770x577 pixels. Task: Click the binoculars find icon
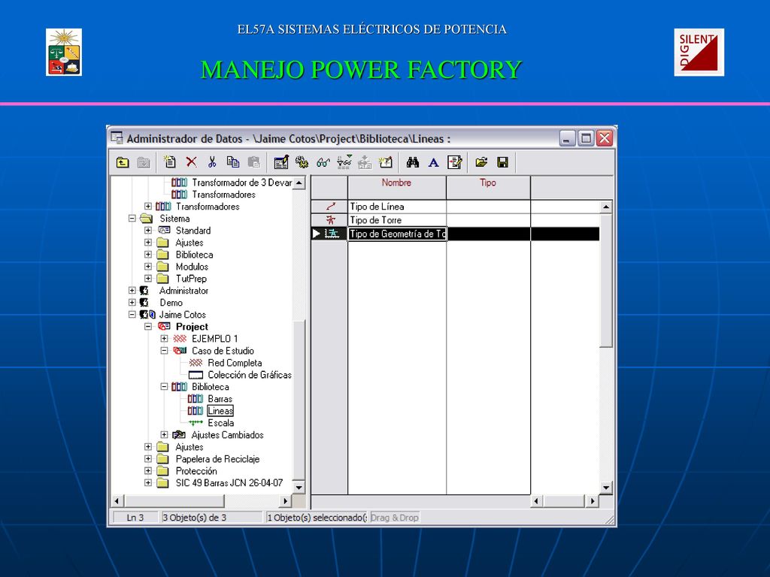pos(413,162)
